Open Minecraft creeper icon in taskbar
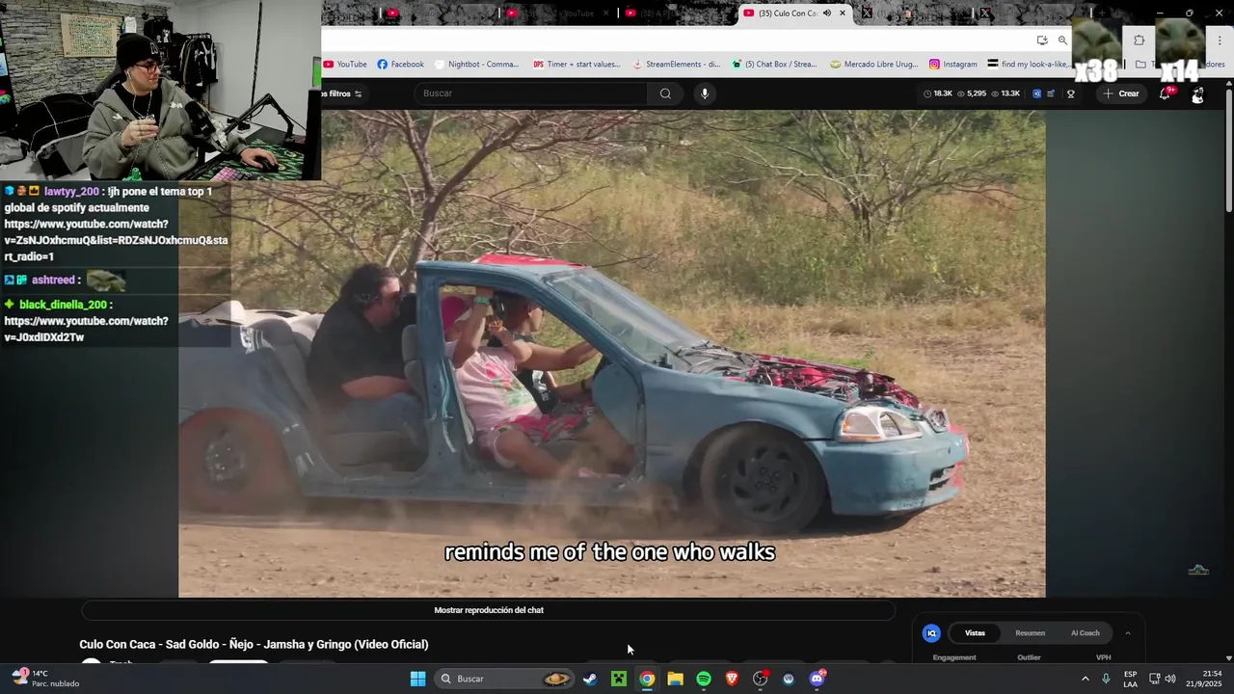This screenshot has width=1234, height=694. (x=619, y=679)
